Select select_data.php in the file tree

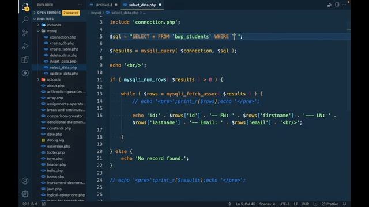(63, 67)
